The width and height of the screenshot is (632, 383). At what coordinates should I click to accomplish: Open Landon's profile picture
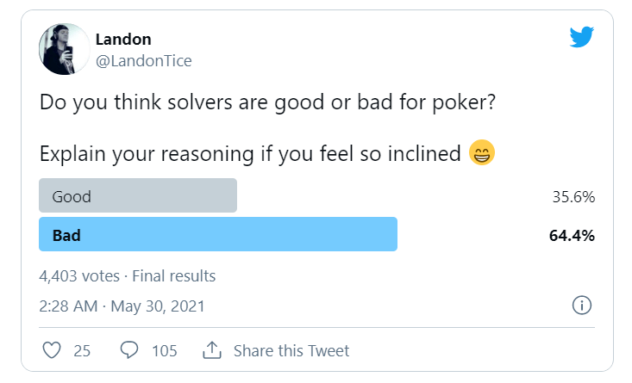click(x=64, y=49)
